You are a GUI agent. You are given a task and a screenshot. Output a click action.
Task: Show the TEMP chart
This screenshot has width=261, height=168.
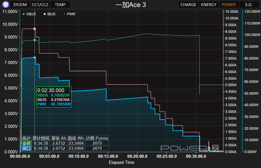(x=60, y=5)
